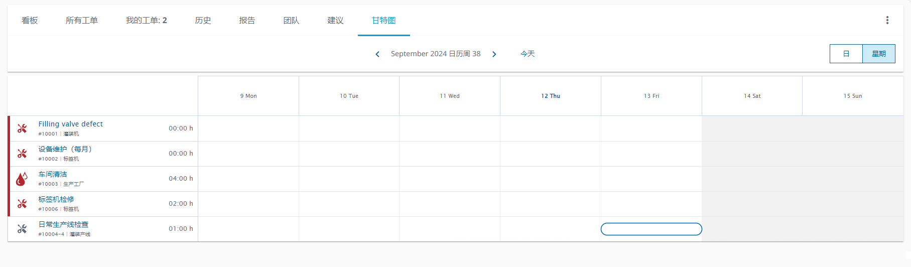Open the Filling valve defect work order
Image resolution: width=911 pixels, height=267 pixels.
(x=70, y=124)
